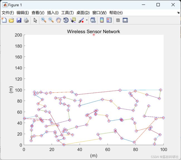Screen dimensions: 181x160
Task: Open the 查看(V) menu
Action: pyautogui.click(x=38, y=13)
